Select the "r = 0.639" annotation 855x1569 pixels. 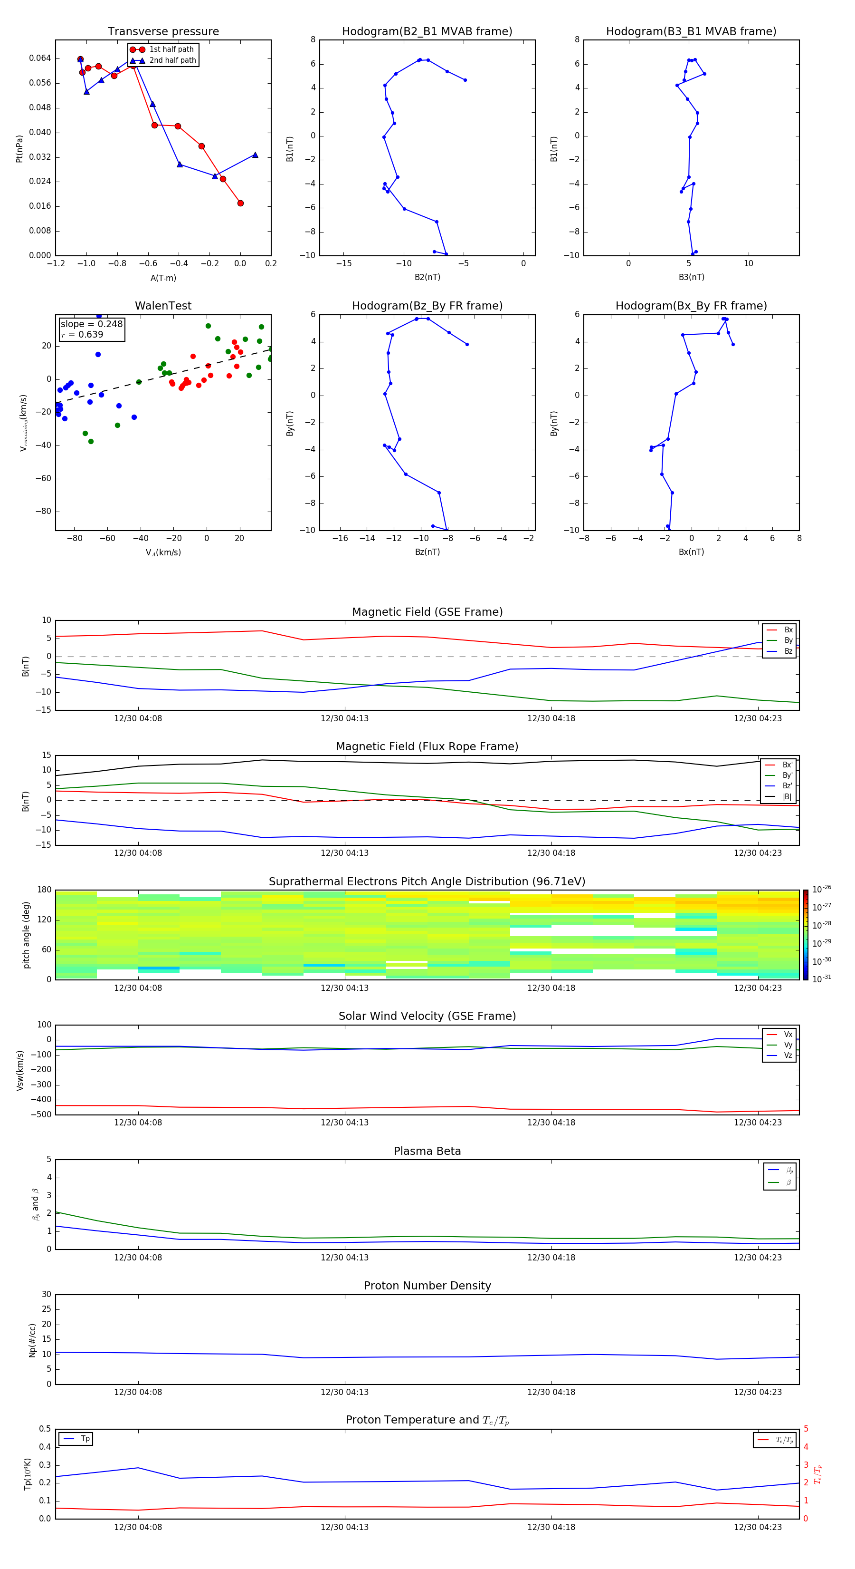[x=82, y=334]
